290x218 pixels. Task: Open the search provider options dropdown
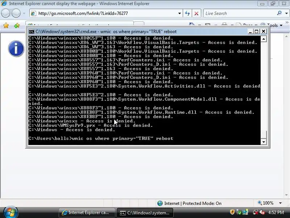pyautogui.click(x=286, y=13)
